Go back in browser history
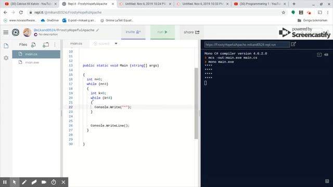The width and height of the screenshot is (333, 187). click(x=5, y=12)
